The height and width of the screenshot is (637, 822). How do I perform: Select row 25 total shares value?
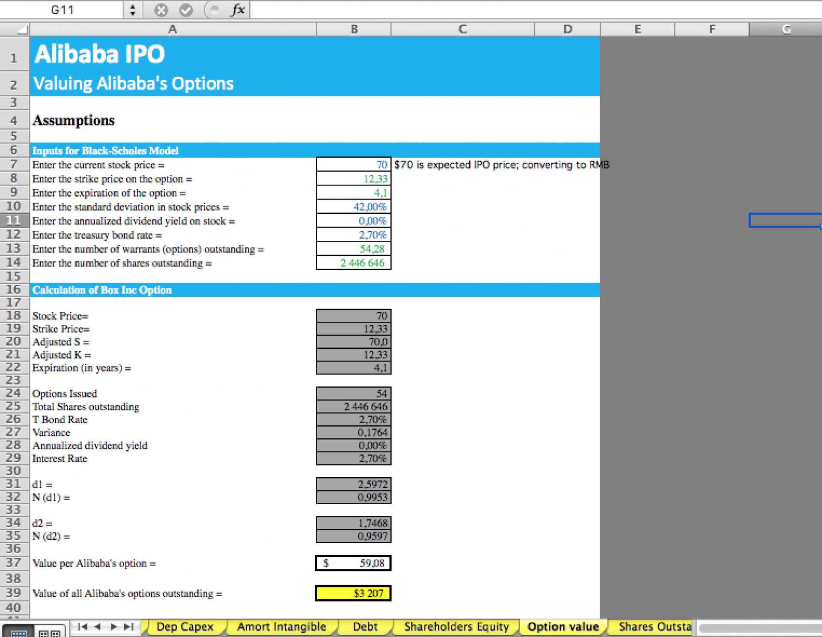[354, 406]
